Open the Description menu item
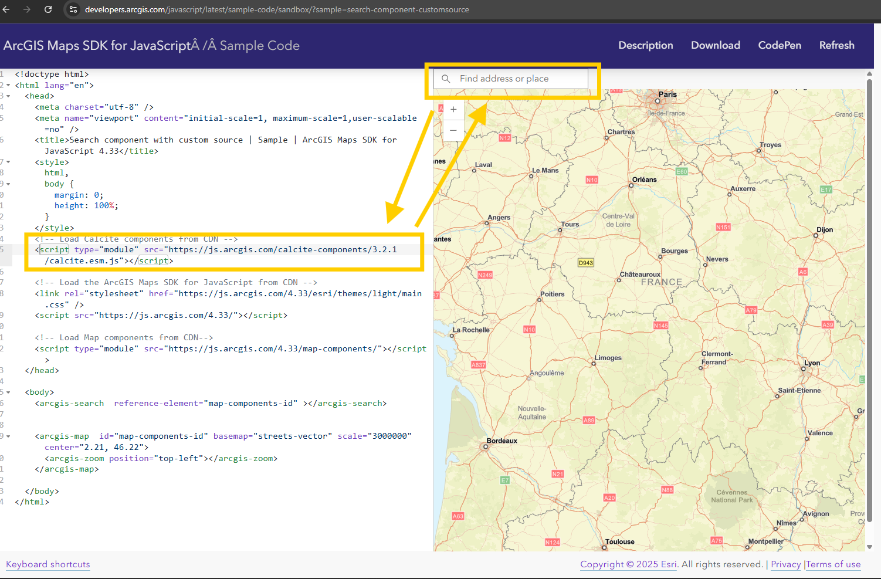Image resolution: width=881 pixels, height=579 pixels. [646, 45]
